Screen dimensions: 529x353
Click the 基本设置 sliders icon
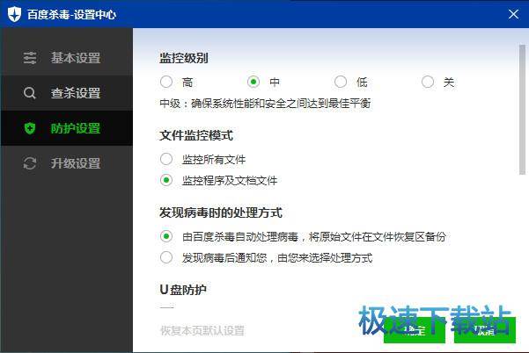click(30, 58)
